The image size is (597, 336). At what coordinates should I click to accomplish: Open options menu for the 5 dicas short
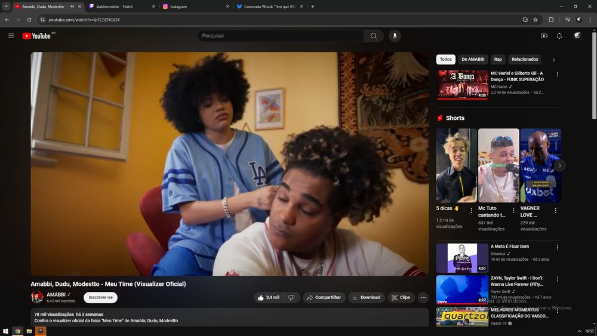pyautogui.click(x=472, y=211)
